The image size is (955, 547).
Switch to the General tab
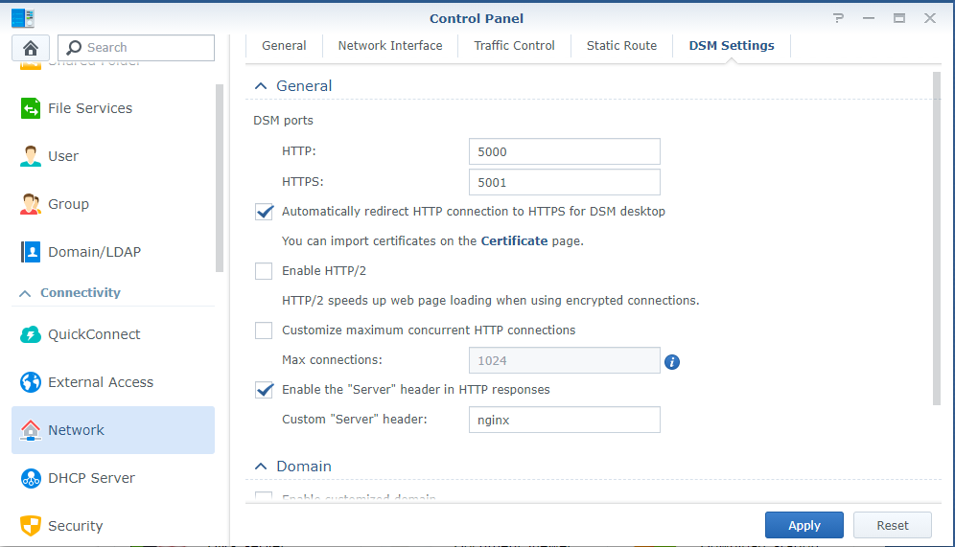point(284,46)
